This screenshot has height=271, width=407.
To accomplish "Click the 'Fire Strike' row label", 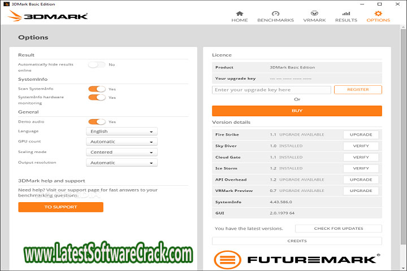I will tap(227, 134).
